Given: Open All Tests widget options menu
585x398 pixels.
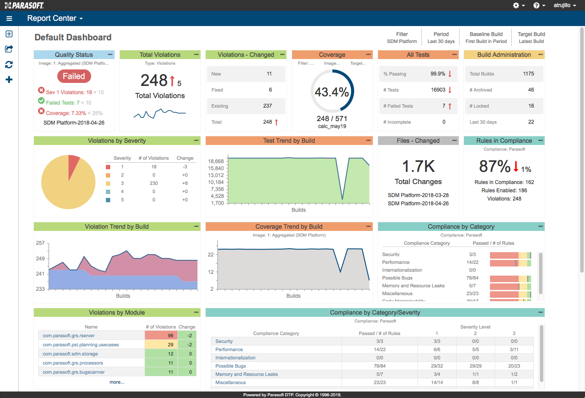Looking at the screenshot, I should (454, 55).
